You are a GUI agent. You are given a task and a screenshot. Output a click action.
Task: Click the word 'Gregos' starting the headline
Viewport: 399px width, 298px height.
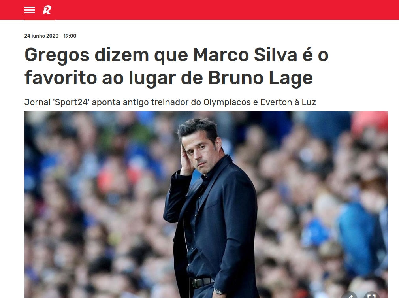(x=57, y=55)
